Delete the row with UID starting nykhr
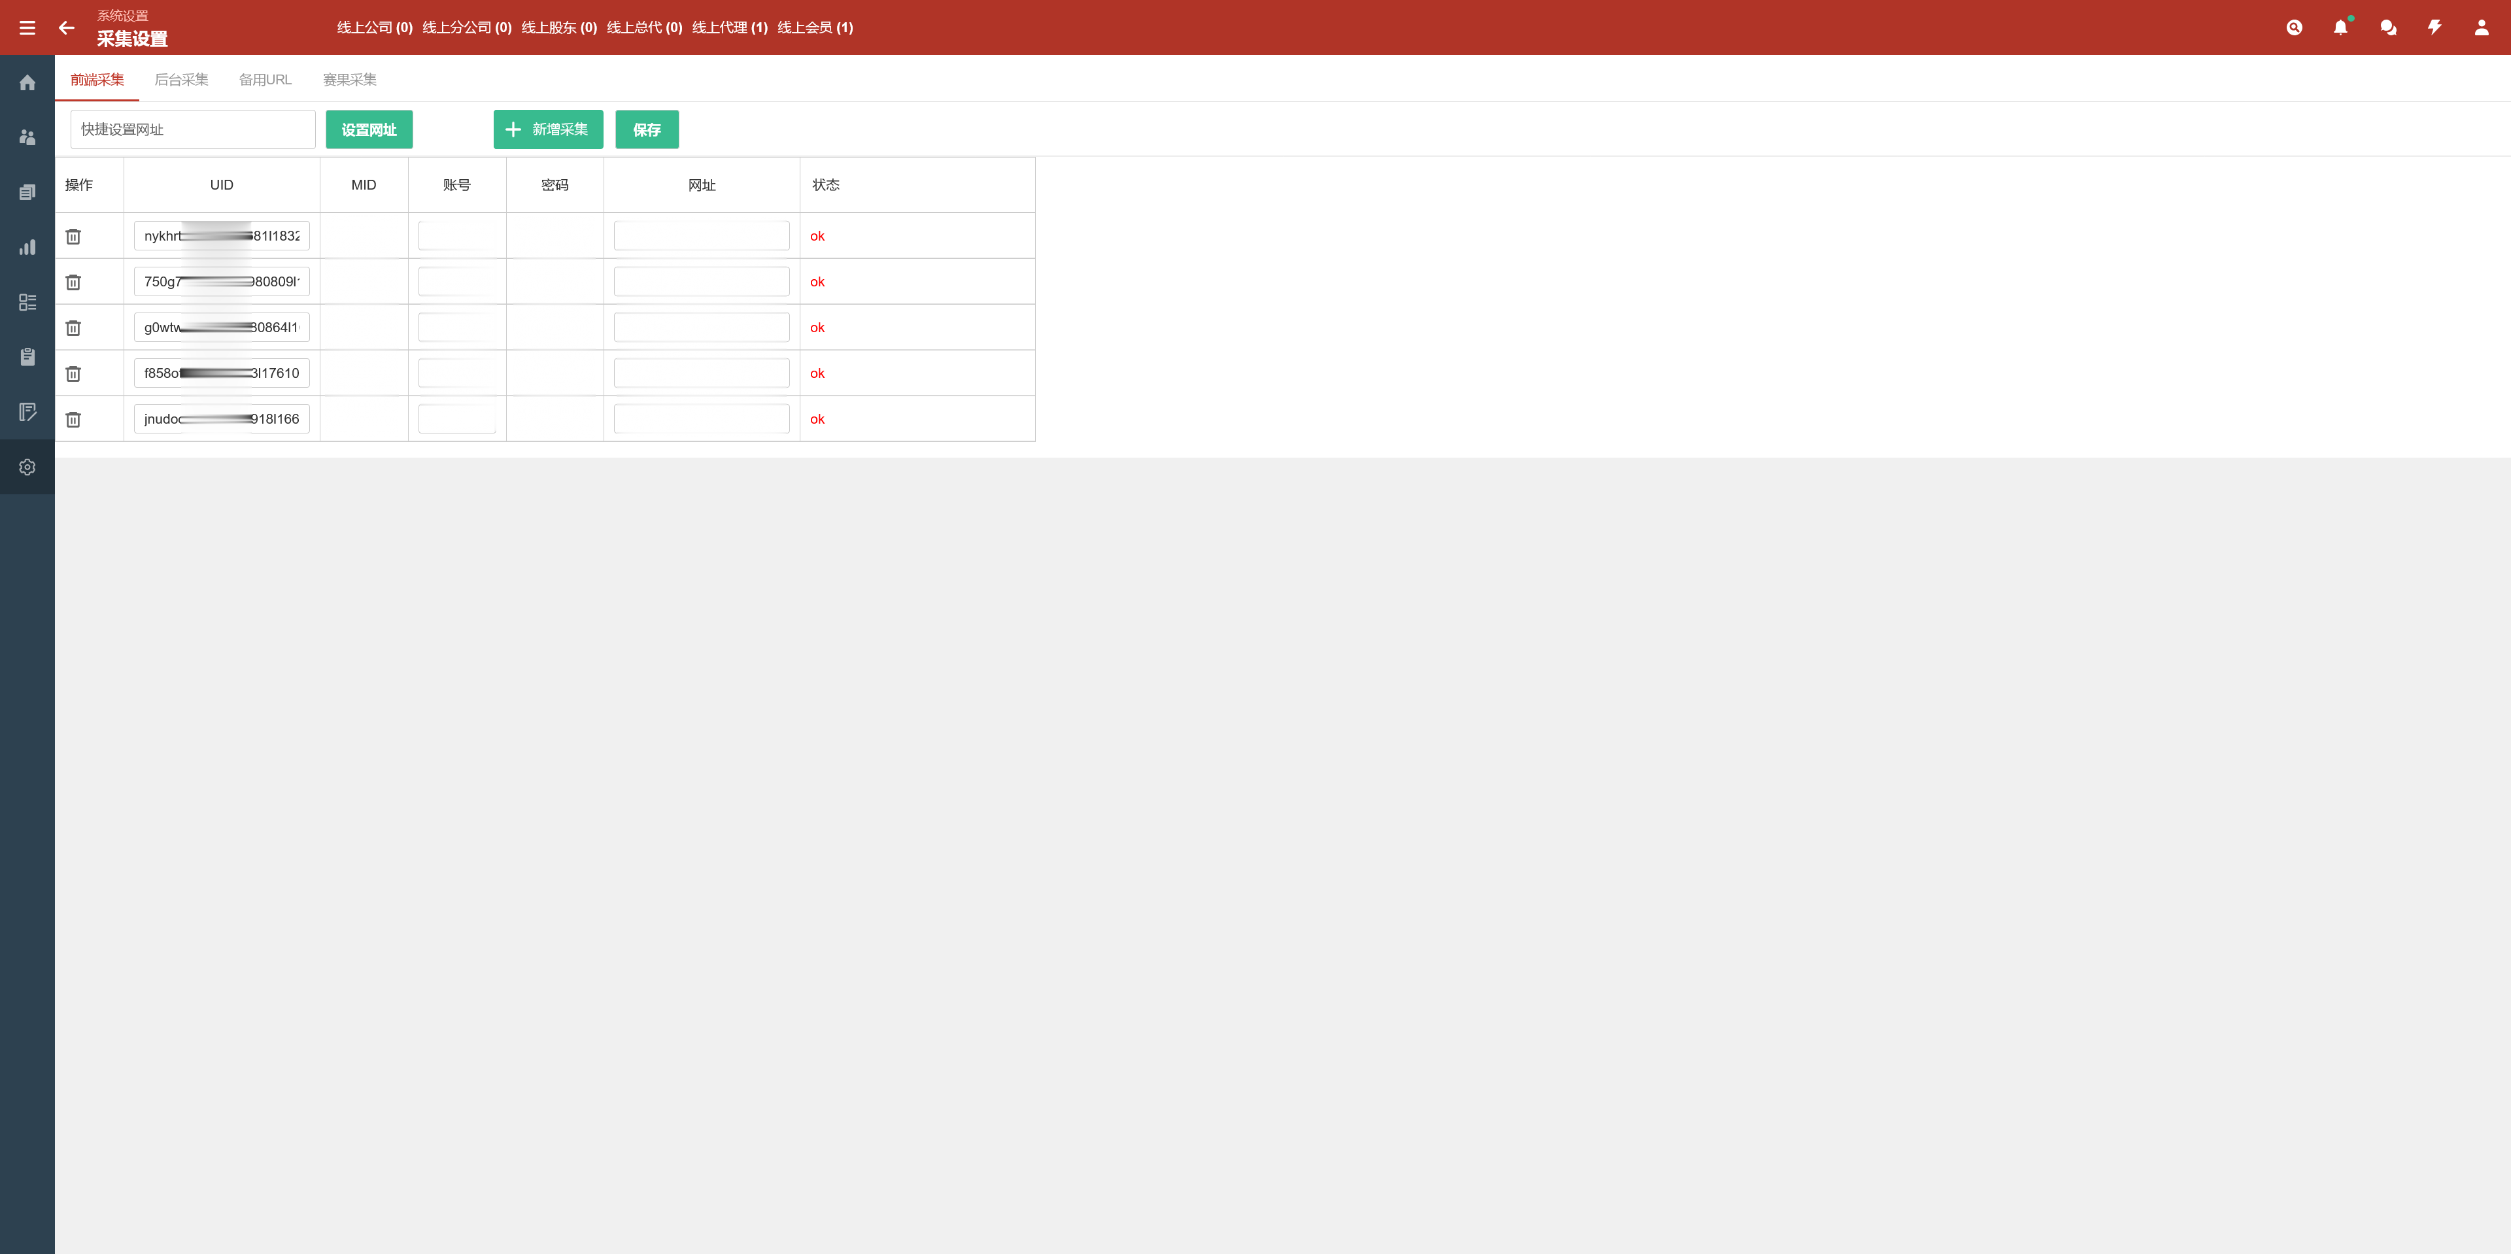Viewport: 2511px width, 1254px height. click(x=73, y=236)
